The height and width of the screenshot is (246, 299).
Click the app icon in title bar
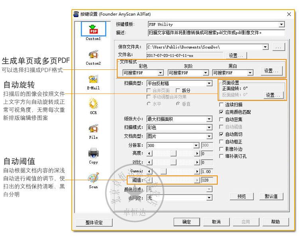pyautogui.click(x=76, y=14)
